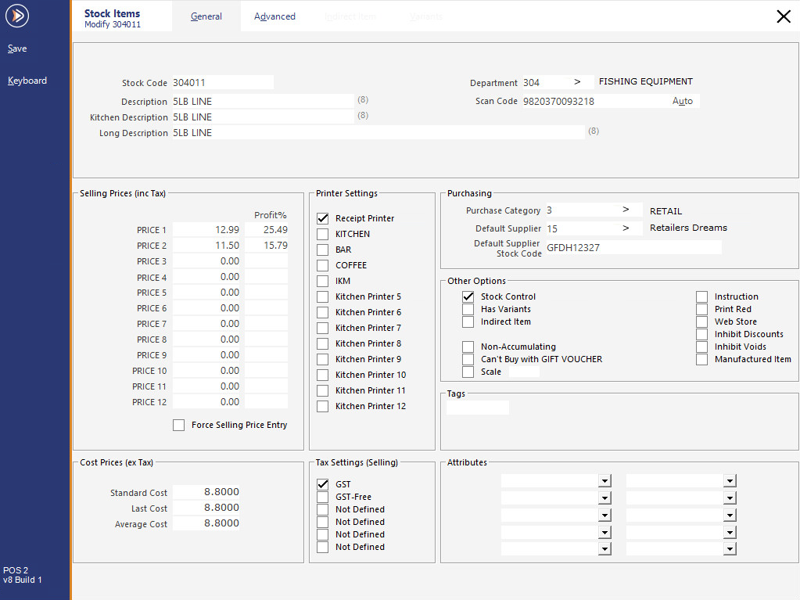
Task: Click Save in the sidebar
Action: [17, 49]
